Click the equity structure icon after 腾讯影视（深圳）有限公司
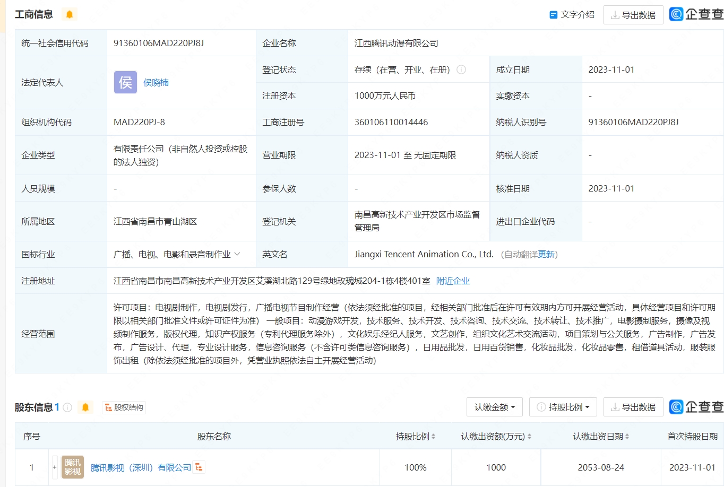Image resolution: width=724 pixels, height=487 pixels. tap(199, 467)
